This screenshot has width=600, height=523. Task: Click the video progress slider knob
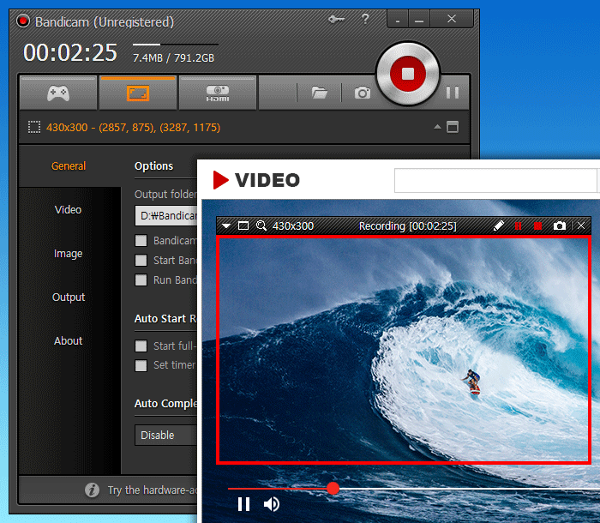tap(333, 489)
